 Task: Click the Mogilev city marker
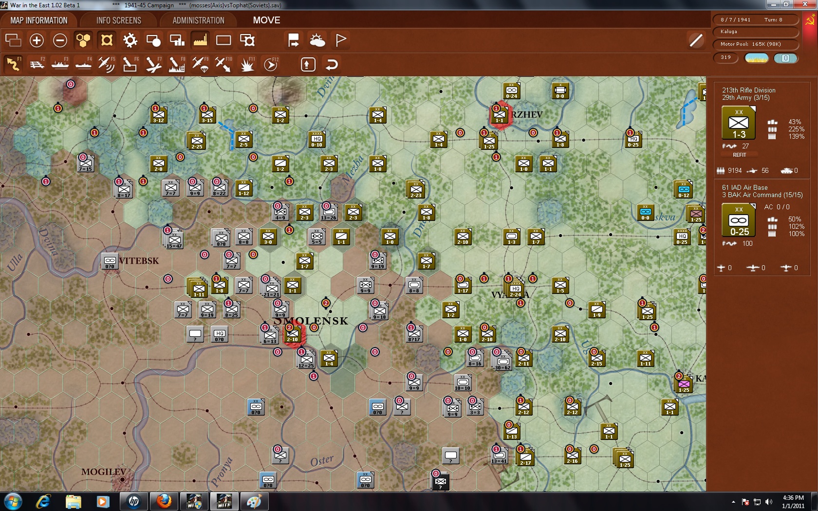pos(122,479)
